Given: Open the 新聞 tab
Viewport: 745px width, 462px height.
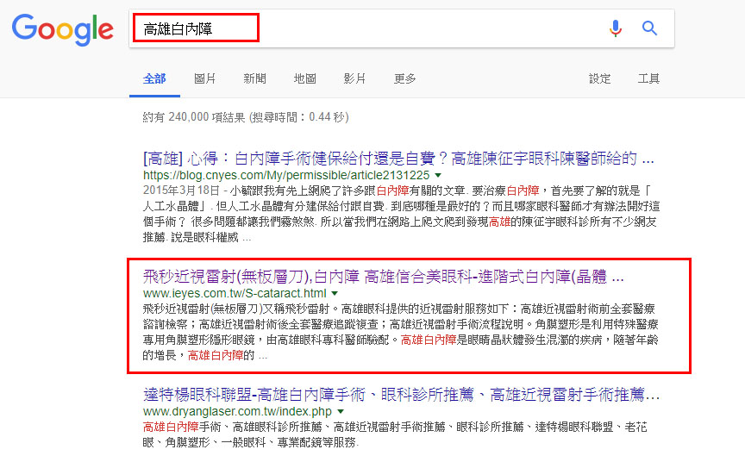Looking at the screenshot, I should 254,78.
